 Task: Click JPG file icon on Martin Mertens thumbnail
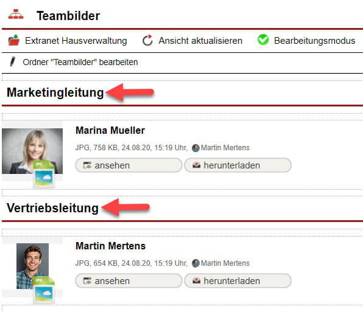44,289
